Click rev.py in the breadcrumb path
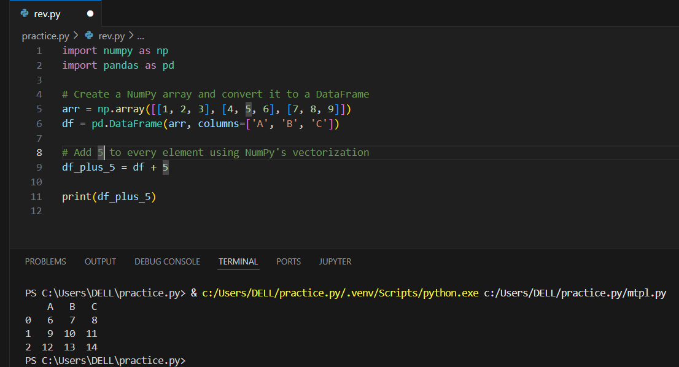This screenshot has height=367, width=679. (x=111, y=36)
